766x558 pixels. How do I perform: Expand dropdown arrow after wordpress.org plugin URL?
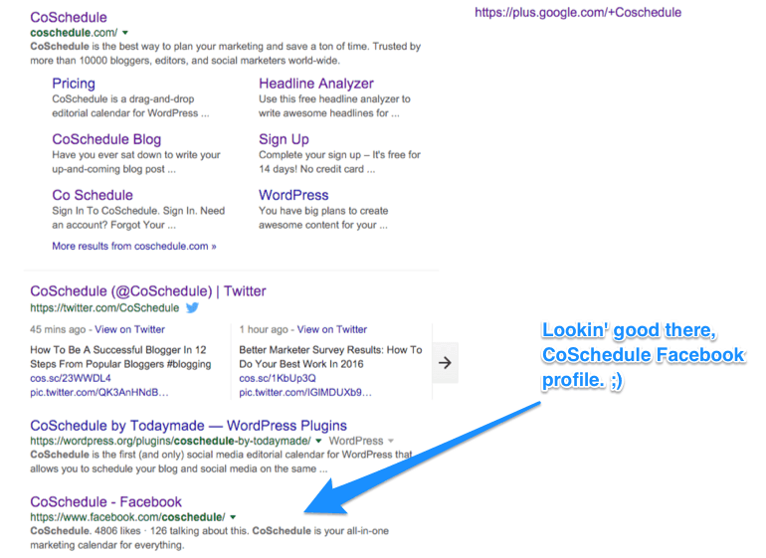(318, 441)
